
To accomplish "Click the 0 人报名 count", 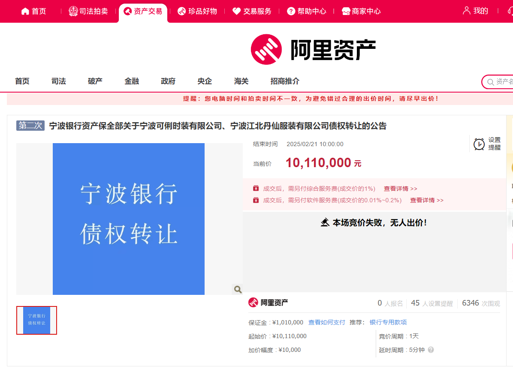I will tap(390, 303).
